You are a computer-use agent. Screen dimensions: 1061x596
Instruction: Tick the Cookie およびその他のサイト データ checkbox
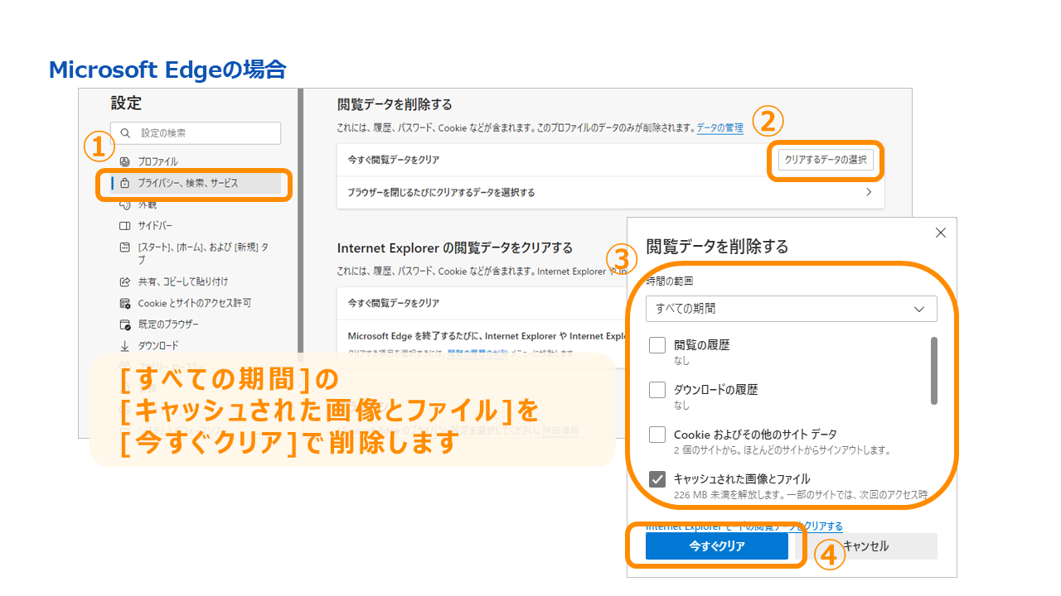[x=657, y=435]
